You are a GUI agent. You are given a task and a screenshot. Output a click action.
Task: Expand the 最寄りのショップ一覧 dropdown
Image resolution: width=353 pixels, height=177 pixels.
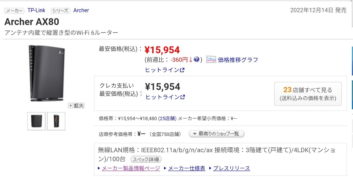[216, 134]
